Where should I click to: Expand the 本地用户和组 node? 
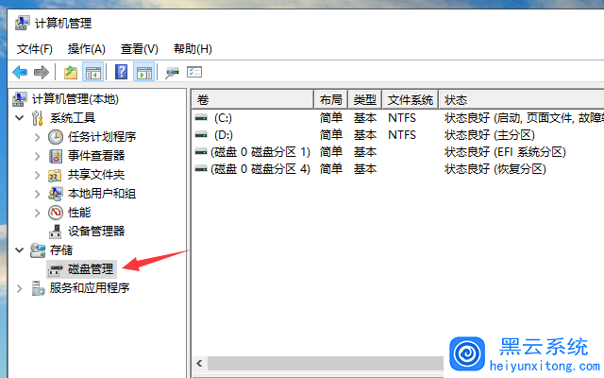coord(38,194)
